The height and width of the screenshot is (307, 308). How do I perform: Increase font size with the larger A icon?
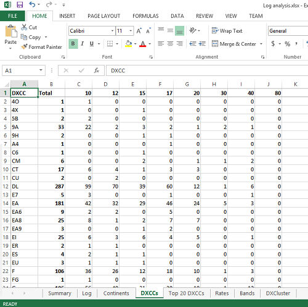coord(139,31)
